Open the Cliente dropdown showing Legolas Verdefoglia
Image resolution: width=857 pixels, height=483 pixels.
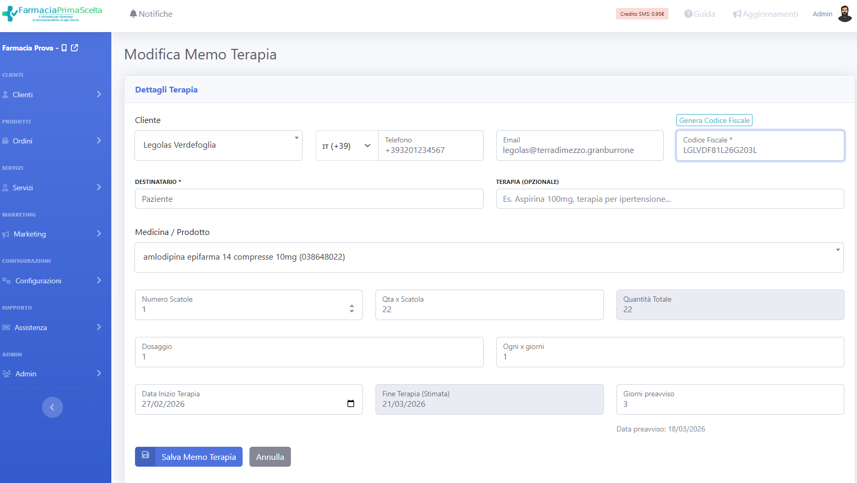click(x=218, y=146)
